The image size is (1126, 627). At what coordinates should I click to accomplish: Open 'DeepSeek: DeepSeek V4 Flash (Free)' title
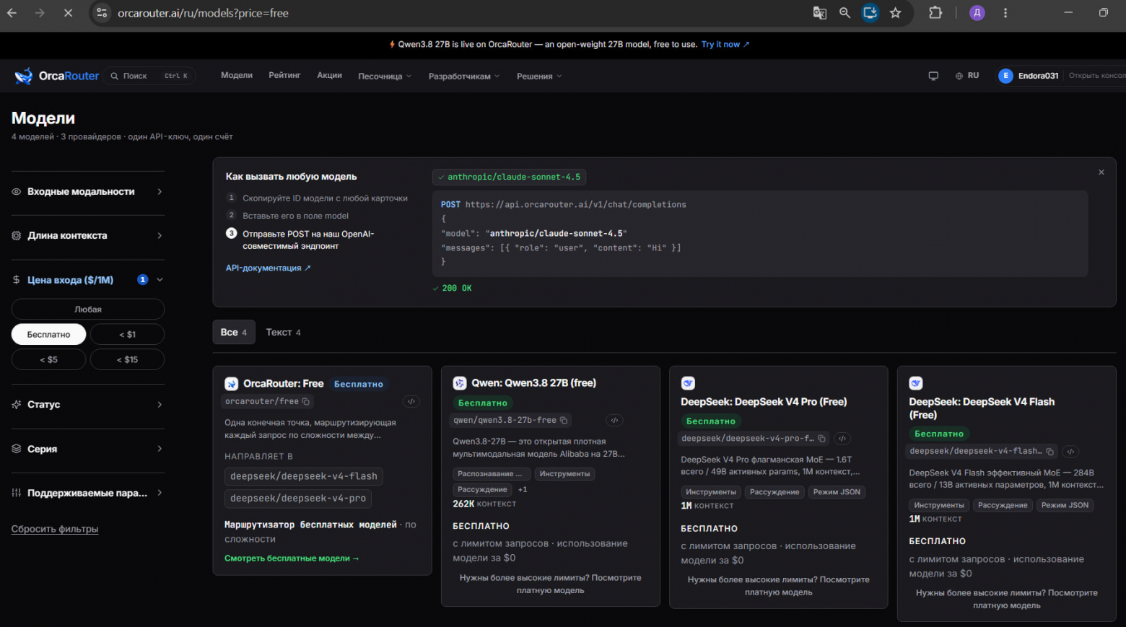(982, 408)
